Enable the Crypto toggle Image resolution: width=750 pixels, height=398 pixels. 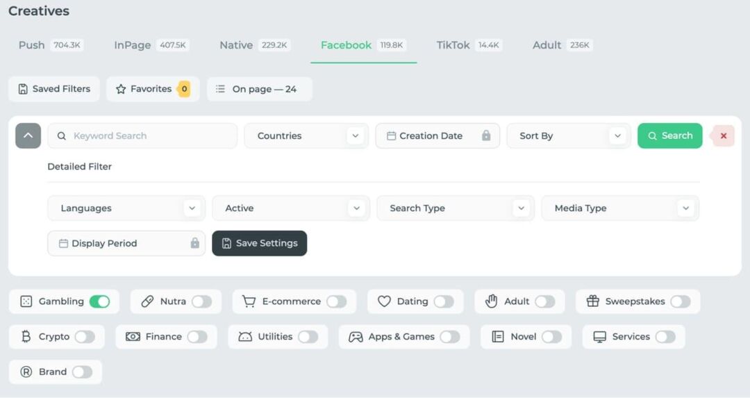85,337
